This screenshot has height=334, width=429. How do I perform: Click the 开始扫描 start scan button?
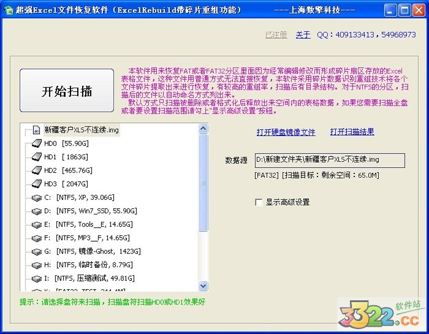point(67,90)
